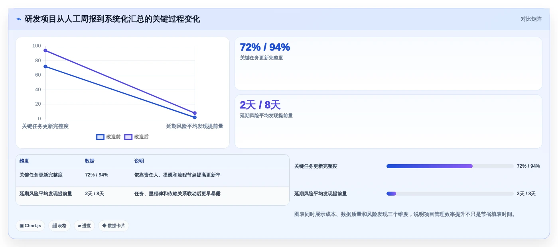Click the 延期风险平均发现提前量 progress bar
The width and height of the screenshot is (558, 247).
pos(450,194)
